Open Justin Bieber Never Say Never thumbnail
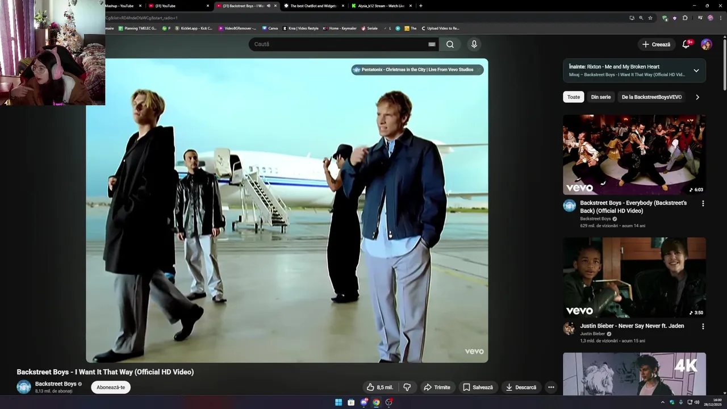 click(634, 278)
